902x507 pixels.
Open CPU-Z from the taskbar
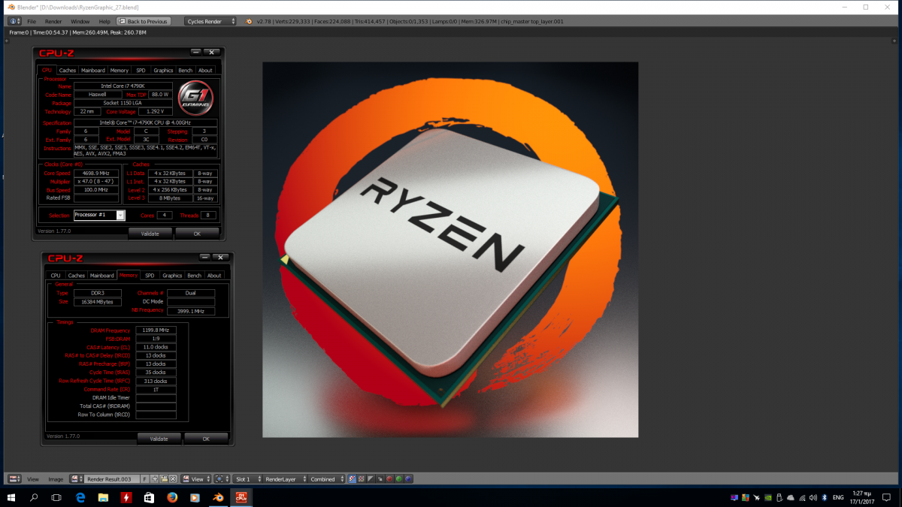[241, 497]
